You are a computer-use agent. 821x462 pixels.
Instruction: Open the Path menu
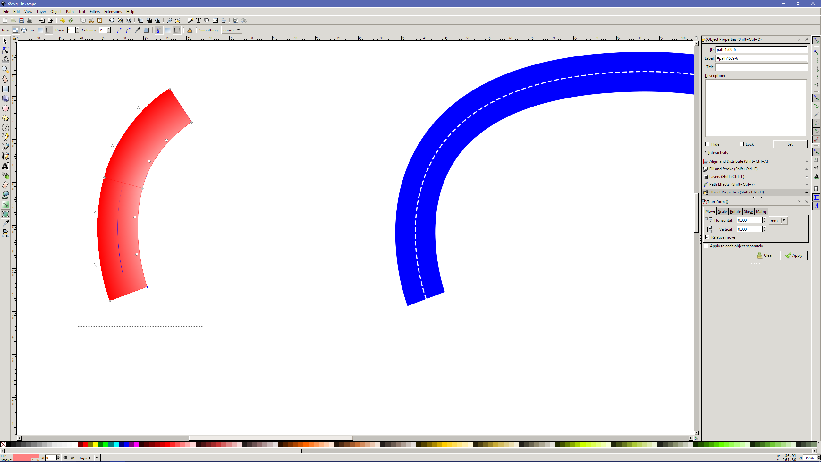pyautogui.click(x=70, y=11)
